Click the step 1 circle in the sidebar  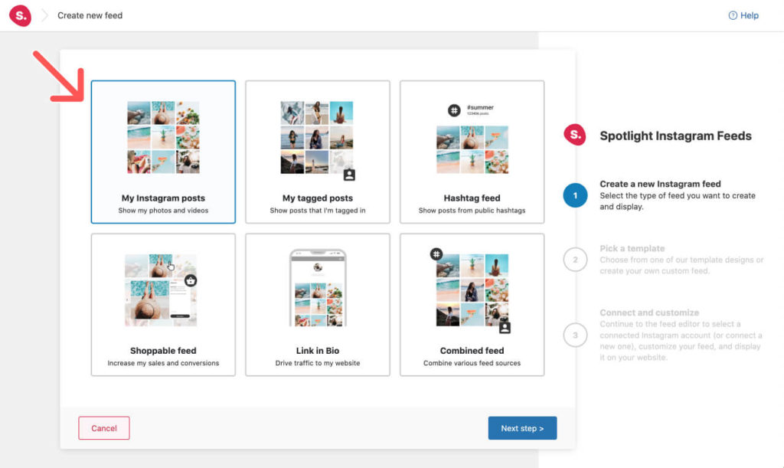point(574,195)
